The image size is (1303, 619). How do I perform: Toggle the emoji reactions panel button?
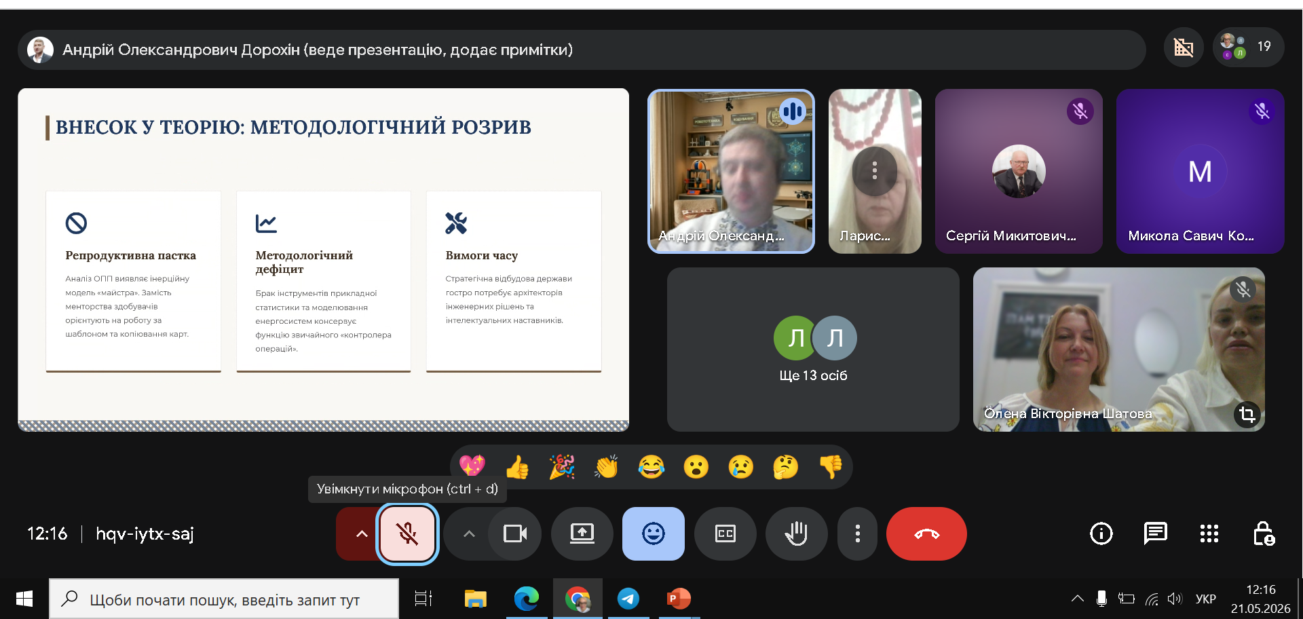tap(654, 534)
